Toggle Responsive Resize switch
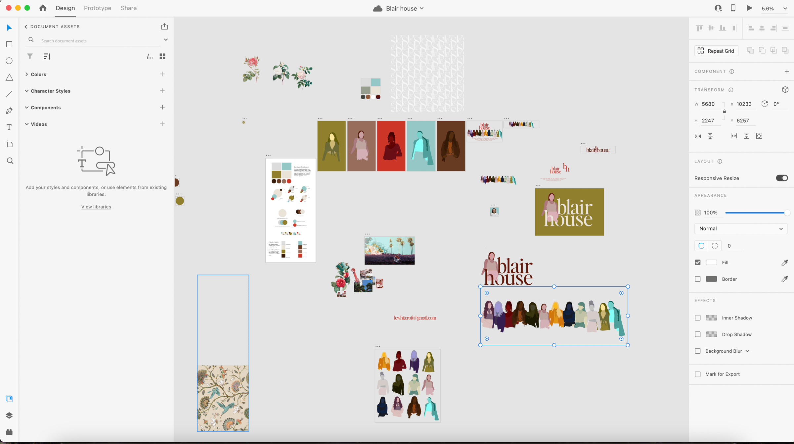Screen dimensions: 794x444 782,178
